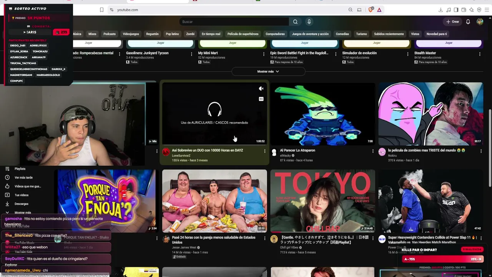The width and height of the screenshot is (492, 277).
Task: Select the Película de superhéroes chip
Action: point(243,34)
